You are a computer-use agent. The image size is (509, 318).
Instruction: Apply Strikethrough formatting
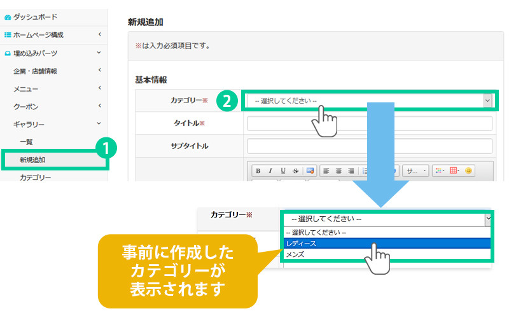(296, 171)
